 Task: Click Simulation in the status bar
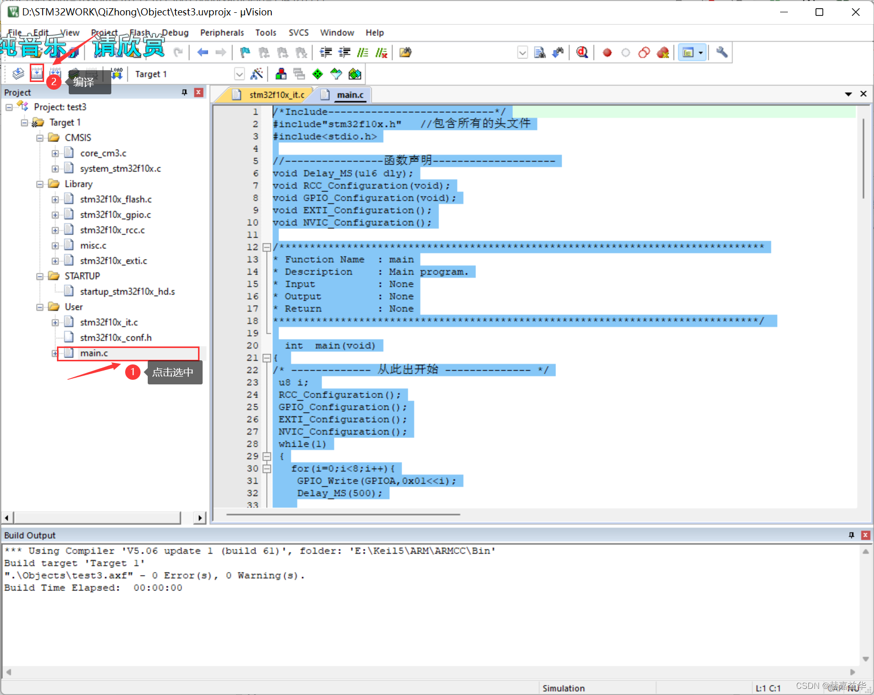pyautogui.click(x=564, y=688)
